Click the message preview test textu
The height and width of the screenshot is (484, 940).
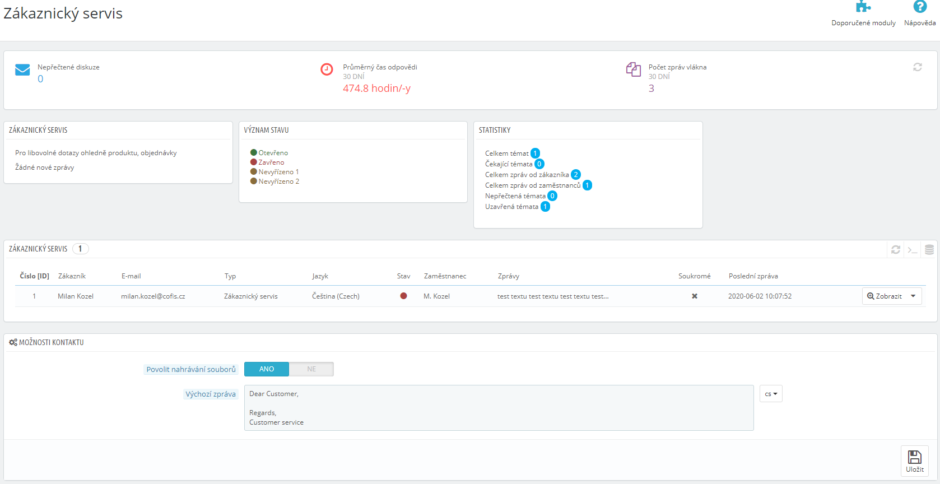(x=553, y=296)
